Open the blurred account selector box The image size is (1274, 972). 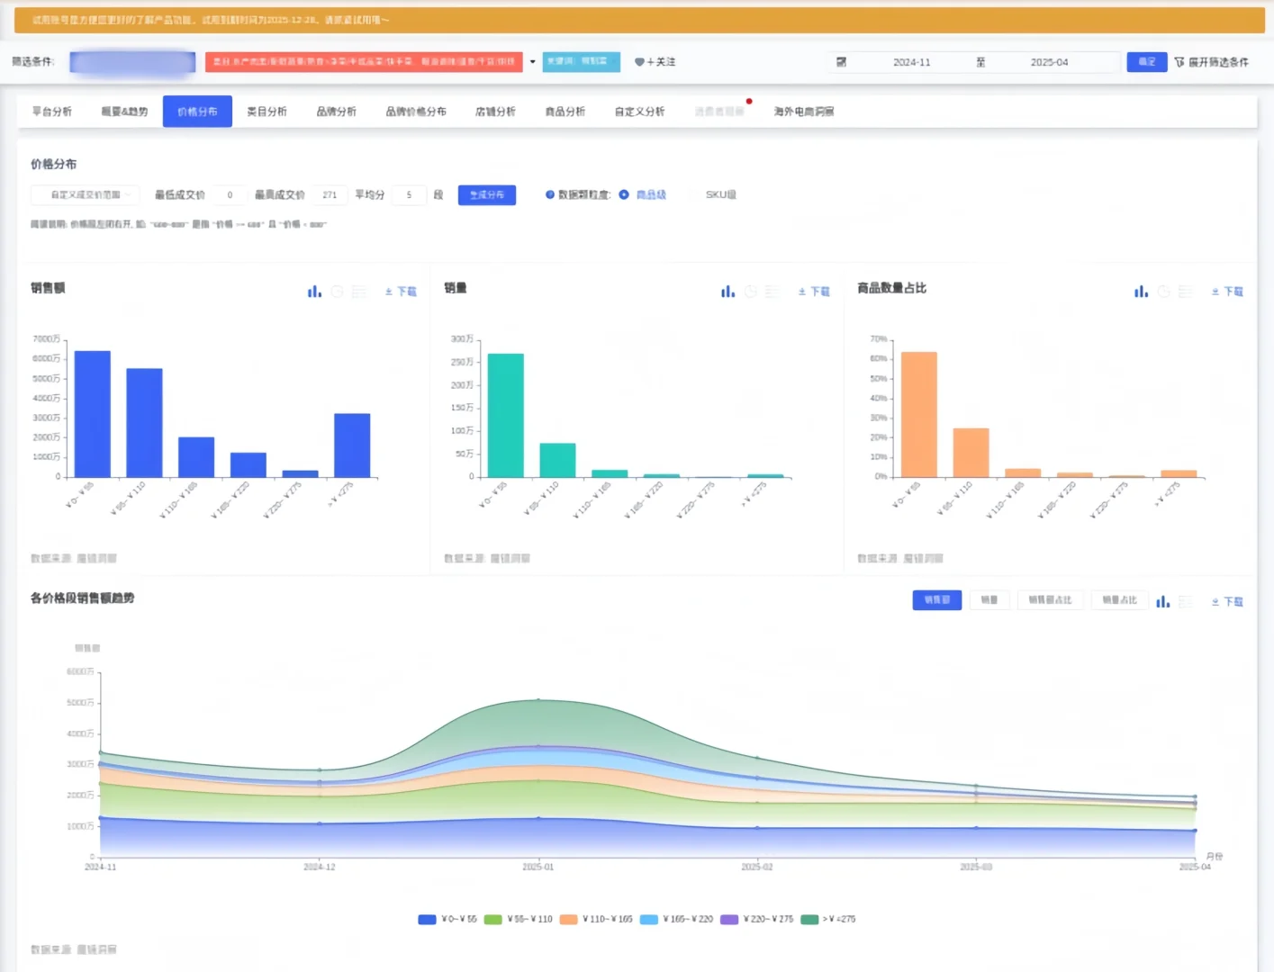[x=132, y=62]
